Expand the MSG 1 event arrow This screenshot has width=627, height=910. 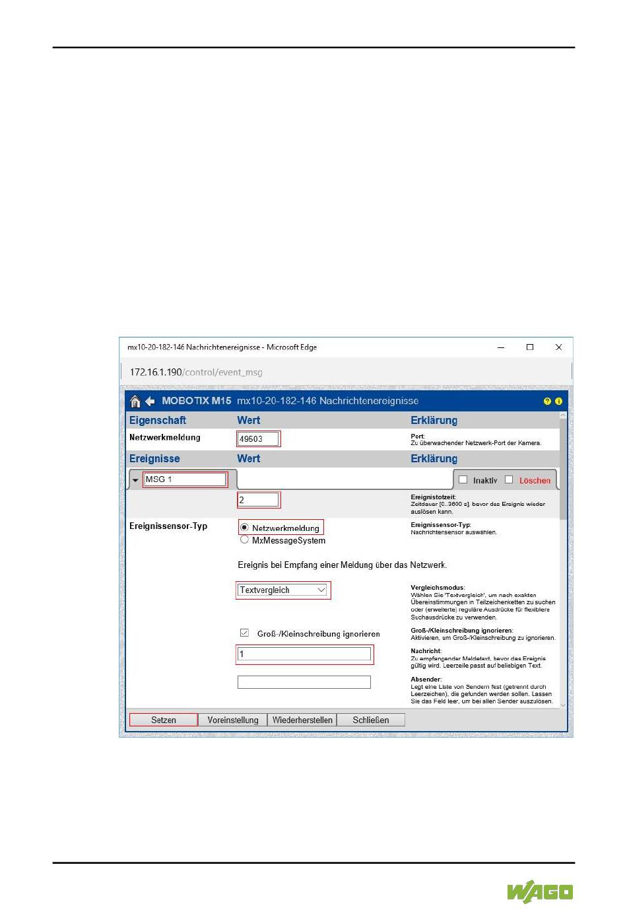[x=136, y=480]
